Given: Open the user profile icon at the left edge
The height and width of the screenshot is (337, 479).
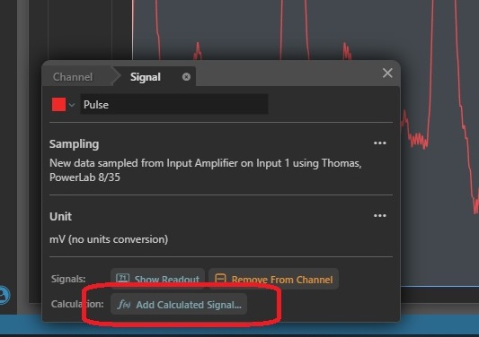Looking at the screenshot, I should click(x=4, y=295).
